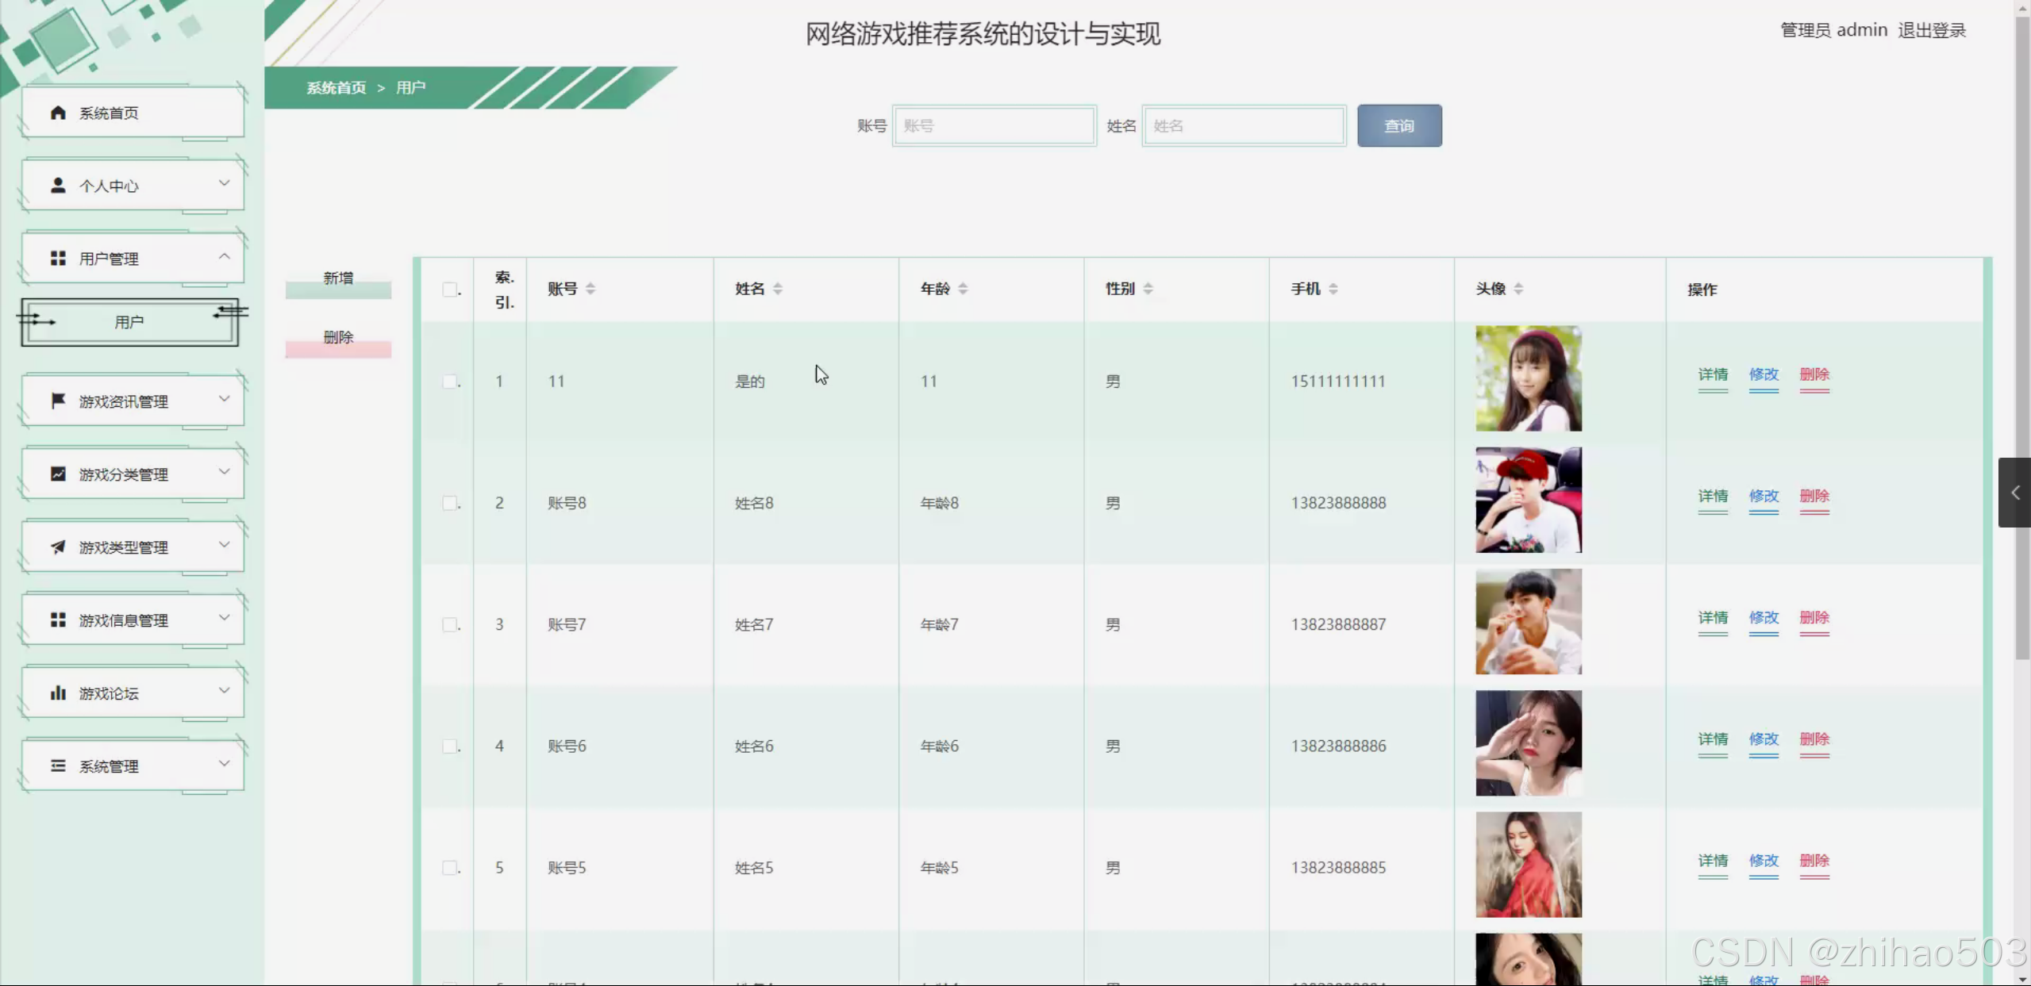Click the 查询 search button
The height and width of the screenshot is (986, 2031).
coord(1398,126)
